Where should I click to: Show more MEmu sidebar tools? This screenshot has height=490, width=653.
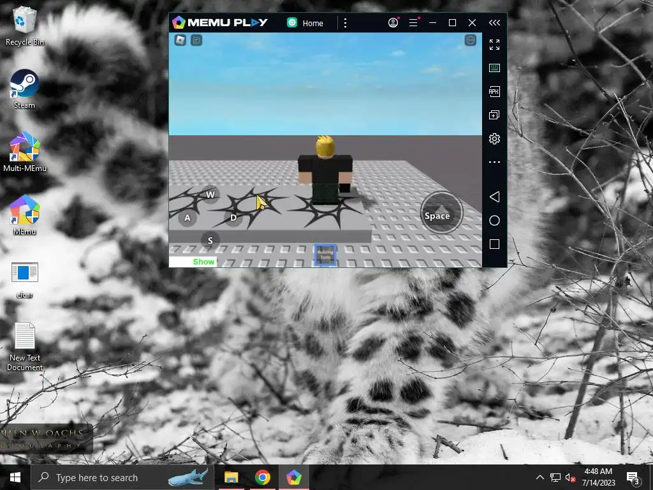point(494,162)
